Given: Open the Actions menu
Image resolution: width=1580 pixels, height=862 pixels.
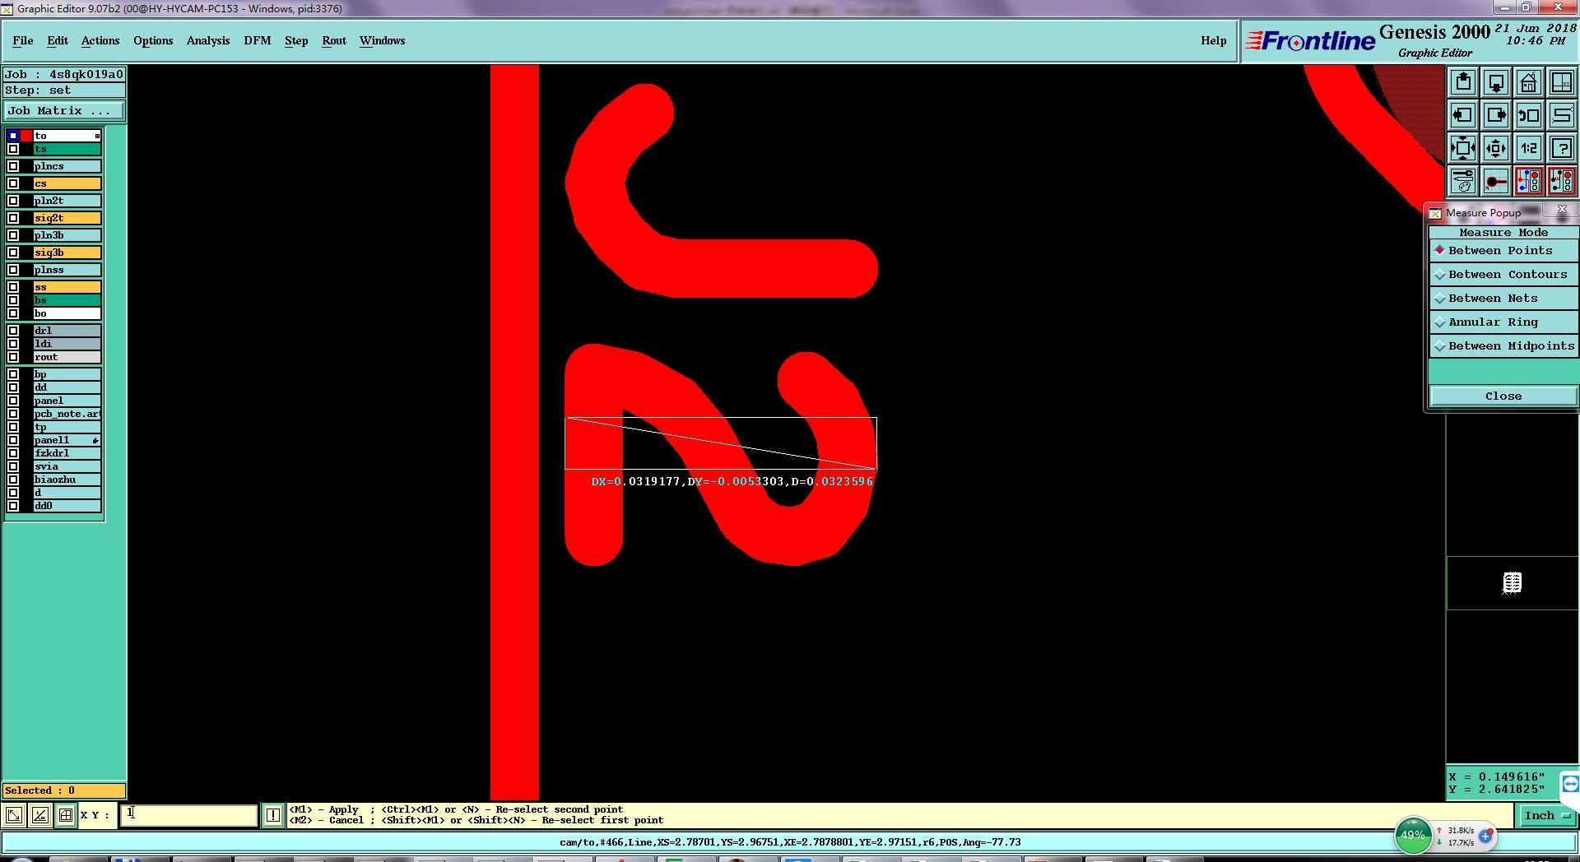Looking at the screenshot, I should [100, 40].
